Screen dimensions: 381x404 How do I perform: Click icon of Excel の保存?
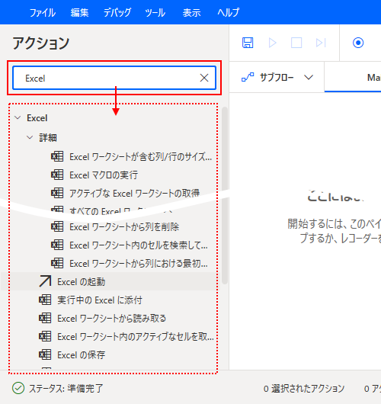[x=45, y=354]
